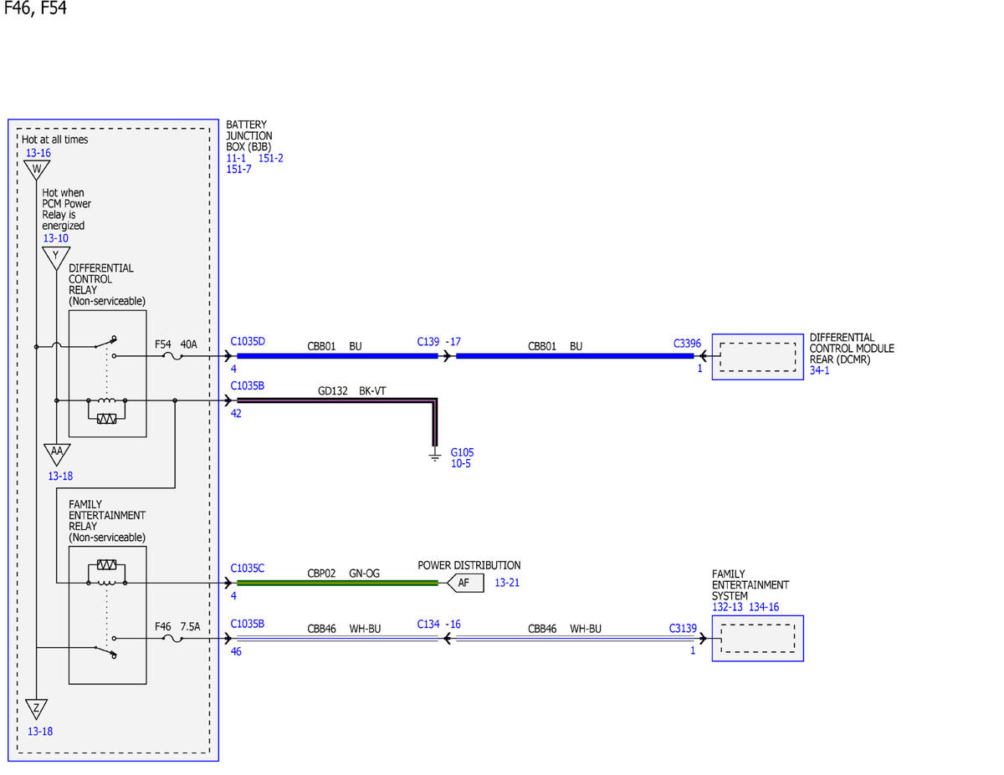Screen dimensions: 1004x775
Task: Select the "Hot at all times" text
Action: [54, 140]
